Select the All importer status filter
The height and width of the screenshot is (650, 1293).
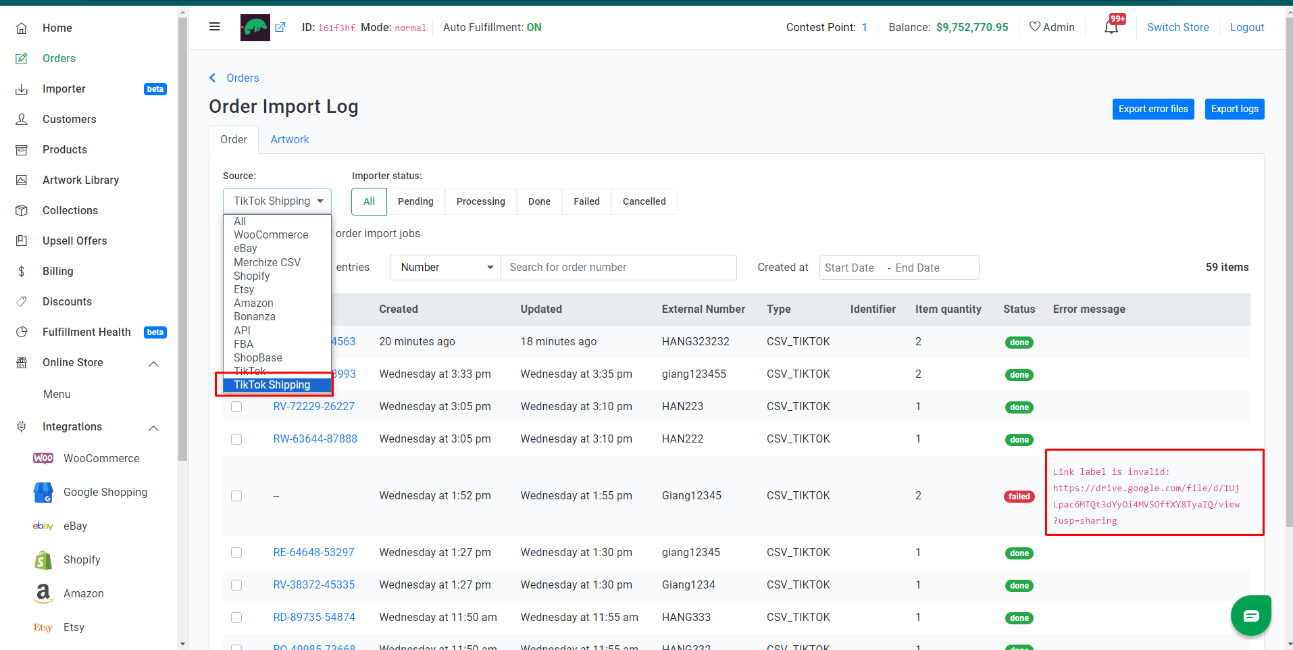click(369, 201)
